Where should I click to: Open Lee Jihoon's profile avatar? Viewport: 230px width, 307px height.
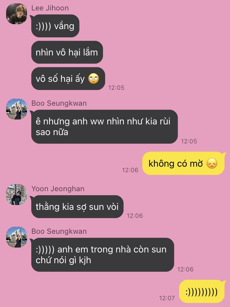point(17,14)
